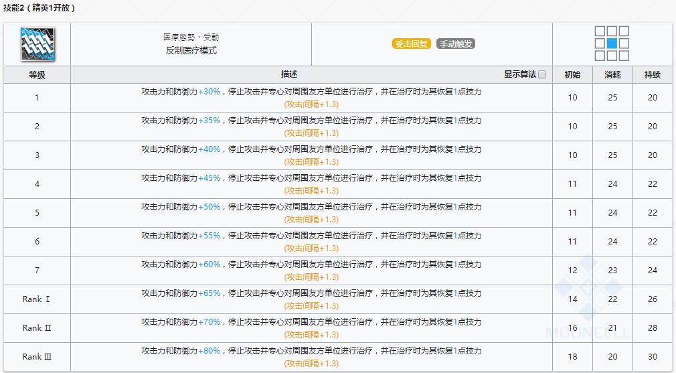
Task: Click the duration value 30 in Rank III
Action: pos(653,357)
